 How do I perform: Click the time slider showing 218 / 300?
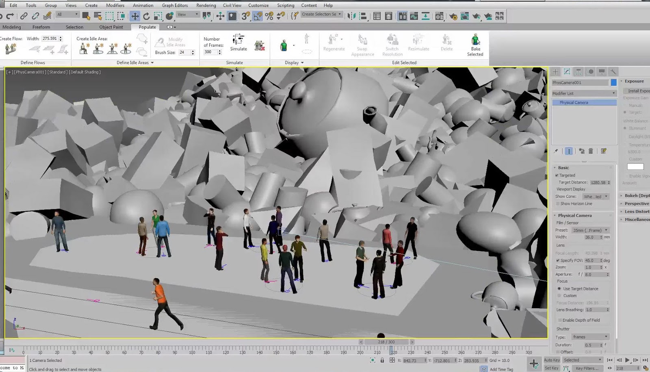pos(386,342)
